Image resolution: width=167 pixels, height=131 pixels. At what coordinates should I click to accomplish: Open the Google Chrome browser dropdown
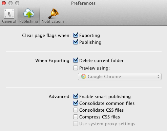tap(120, 77)
